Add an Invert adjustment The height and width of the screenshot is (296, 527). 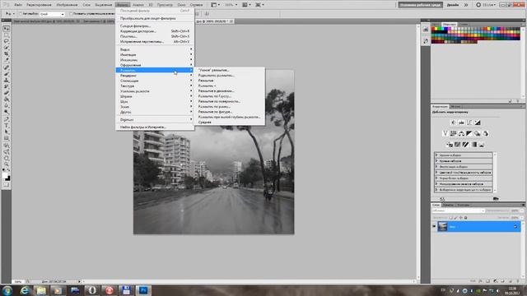point(450,145)
